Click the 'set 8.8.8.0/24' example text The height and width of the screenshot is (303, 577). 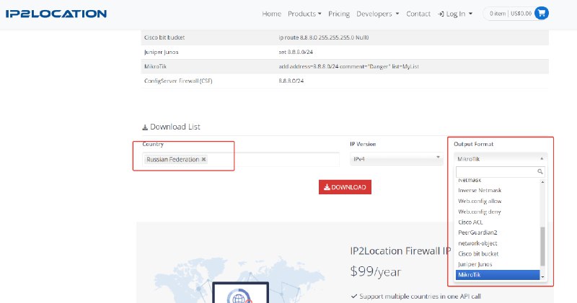pyautogui.click(x=296, y=52)
